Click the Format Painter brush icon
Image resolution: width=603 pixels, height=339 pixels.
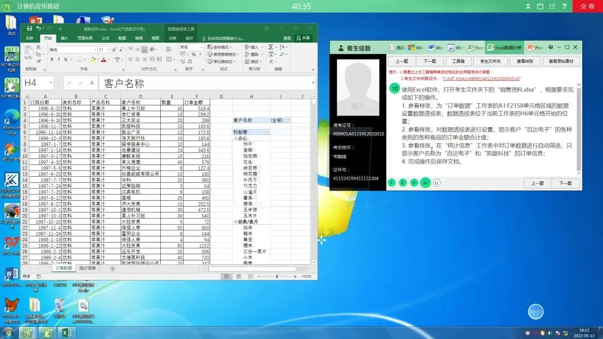click(38, 61)
